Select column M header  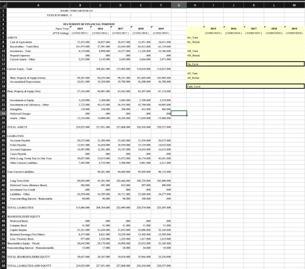click(294, 5)
